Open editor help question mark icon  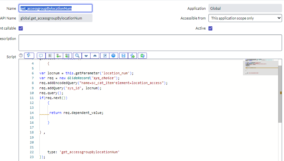114,56
